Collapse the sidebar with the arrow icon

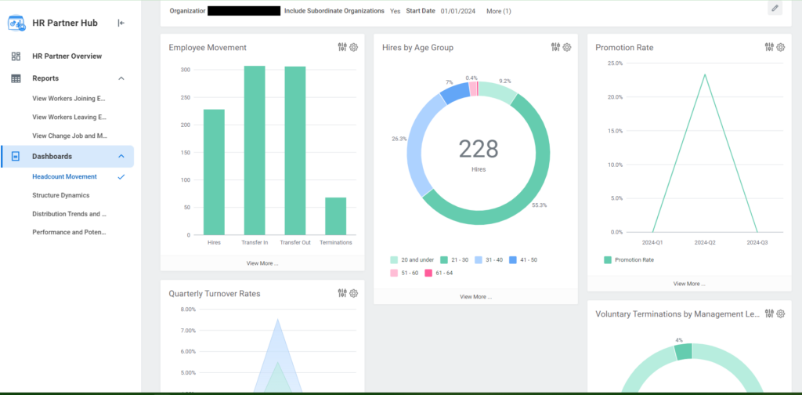coord(121,23)
